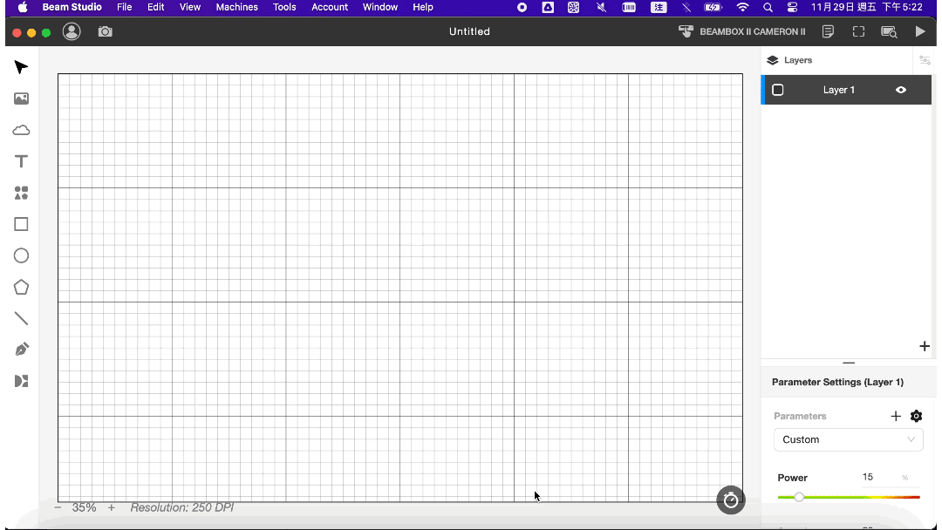Collapse the Layers panel divider handle

click(x=848, y=363)
